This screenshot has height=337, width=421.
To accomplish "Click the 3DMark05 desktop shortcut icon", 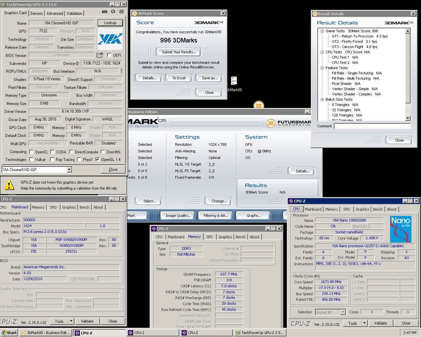I will coord(234,81).
